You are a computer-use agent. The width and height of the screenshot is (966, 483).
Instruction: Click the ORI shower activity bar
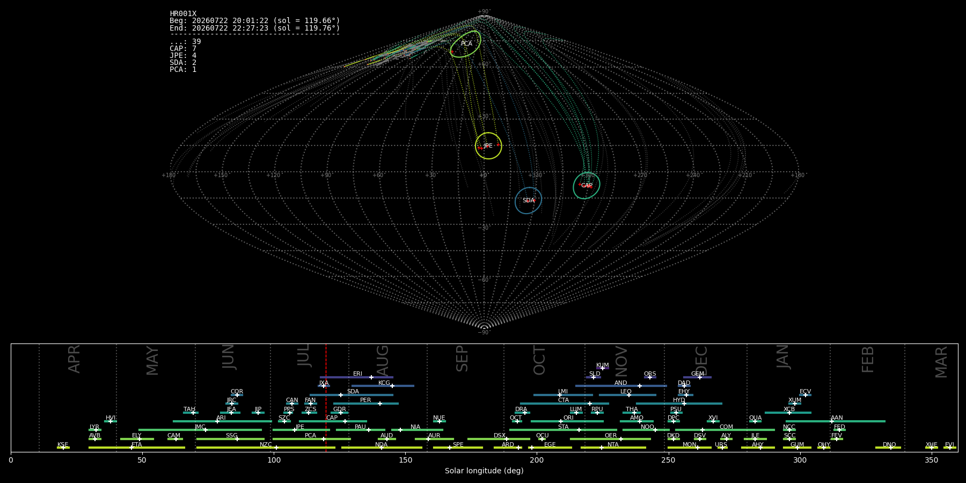pos(567,421)
